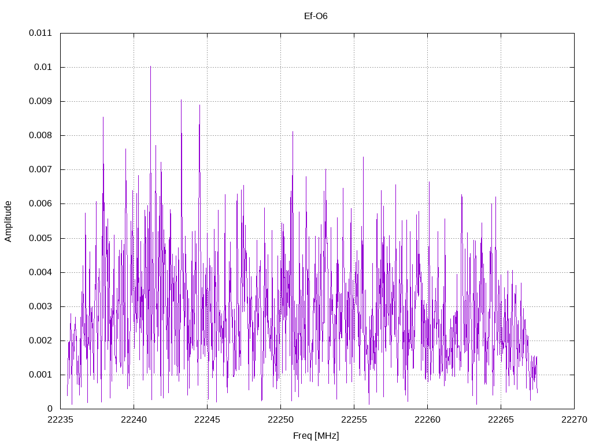Click the plot title Ef-O6
The height and width of the screenshot is (444, 592).
[x=316, y=16]
